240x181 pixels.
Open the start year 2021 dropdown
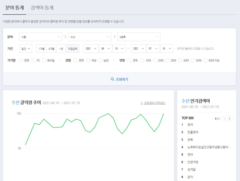coord(91,48)
